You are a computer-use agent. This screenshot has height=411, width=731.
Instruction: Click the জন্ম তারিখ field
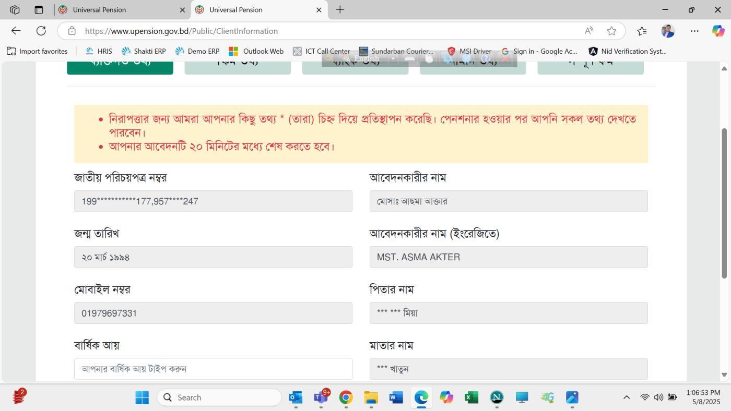[x=213, y=257]
